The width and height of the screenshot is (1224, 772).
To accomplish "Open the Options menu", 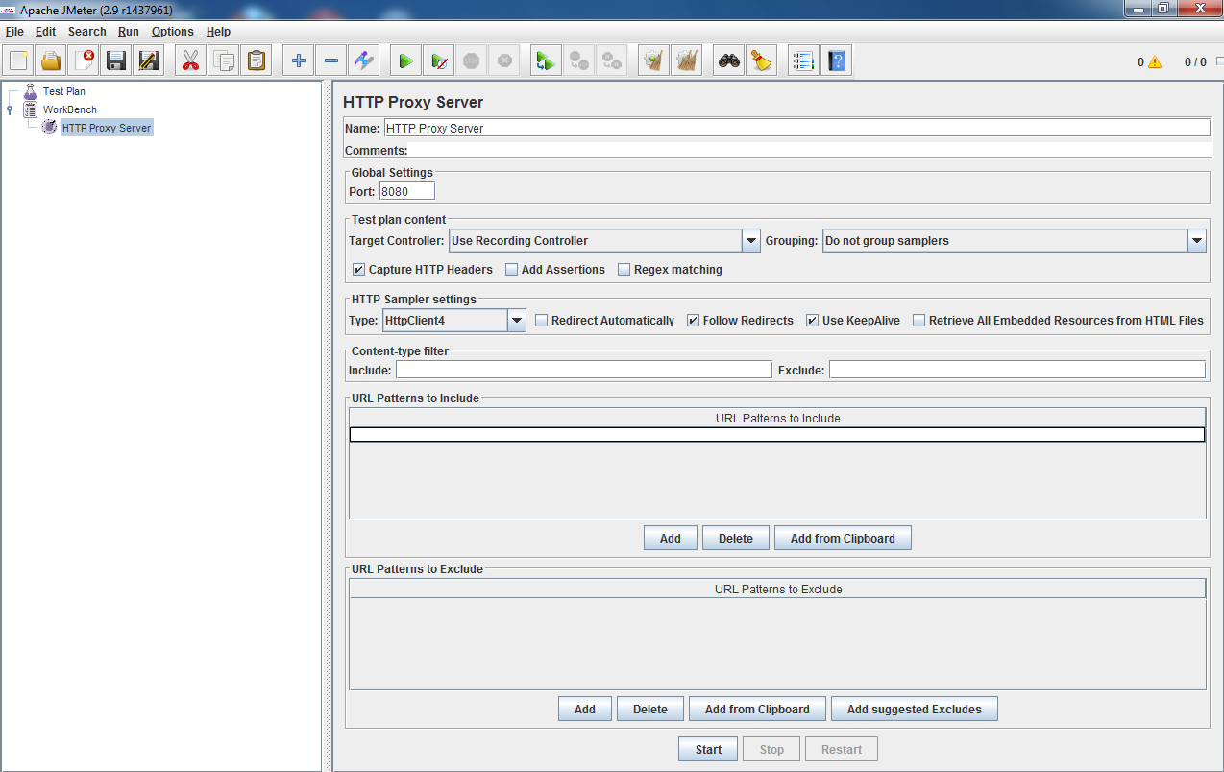I will point(173,32).
